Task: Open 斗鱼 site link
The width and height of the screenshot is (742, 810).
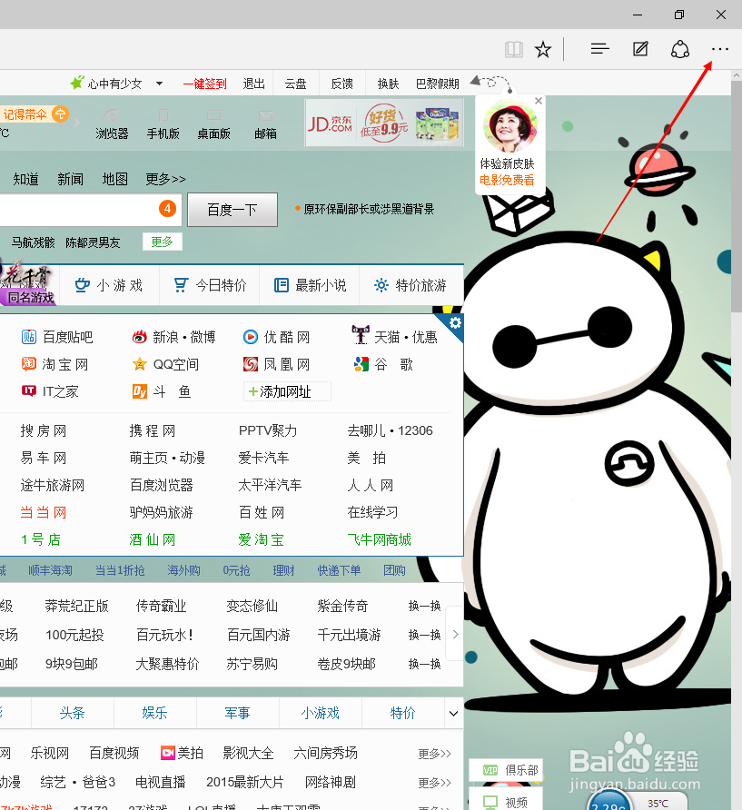Action: pos(162,391)
